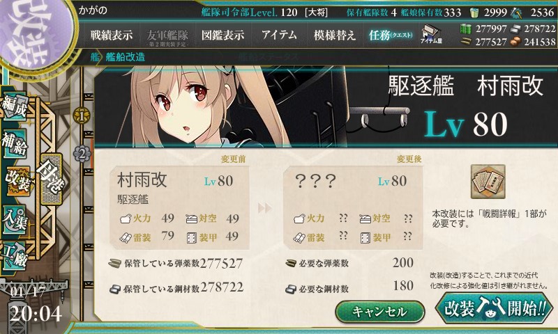Open 図鑑表示 encyclopedia menu
Image resolution: width=558 pixels, height=334 pixels.
[223, 35]
